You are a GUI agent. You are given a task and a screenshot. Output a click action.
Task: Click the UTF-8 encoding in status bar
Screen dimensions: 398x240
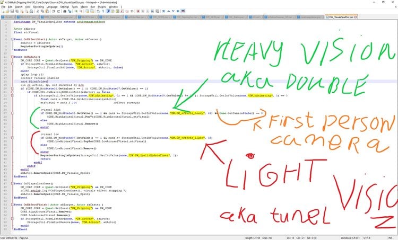pos(367,238)
